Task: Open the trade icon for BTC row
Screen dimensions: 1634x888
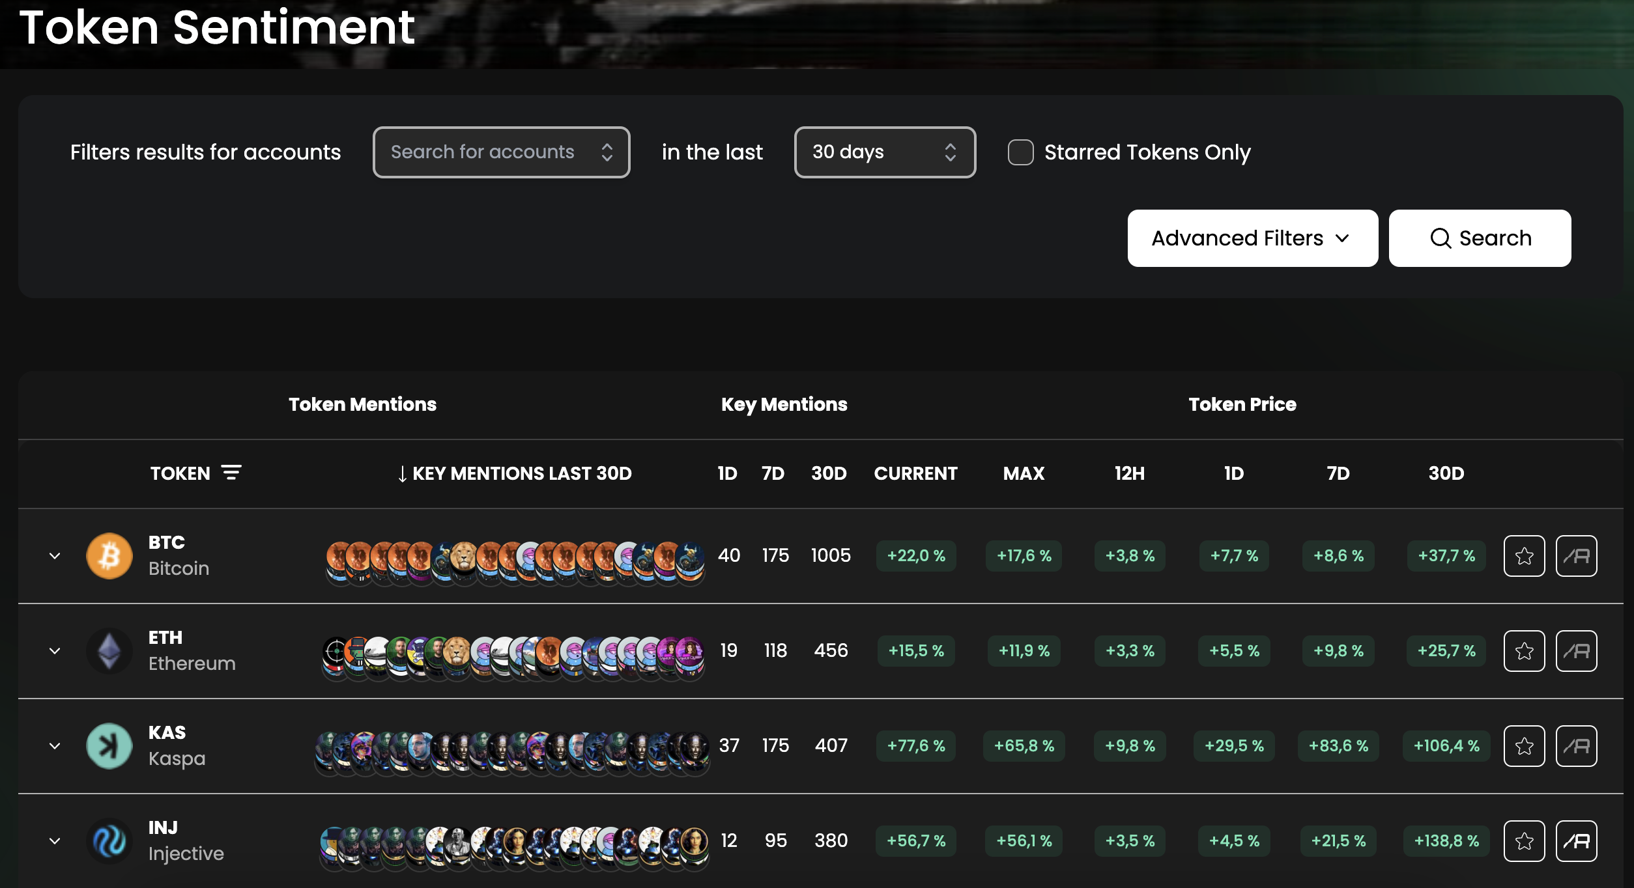Action: [1576, 556]
